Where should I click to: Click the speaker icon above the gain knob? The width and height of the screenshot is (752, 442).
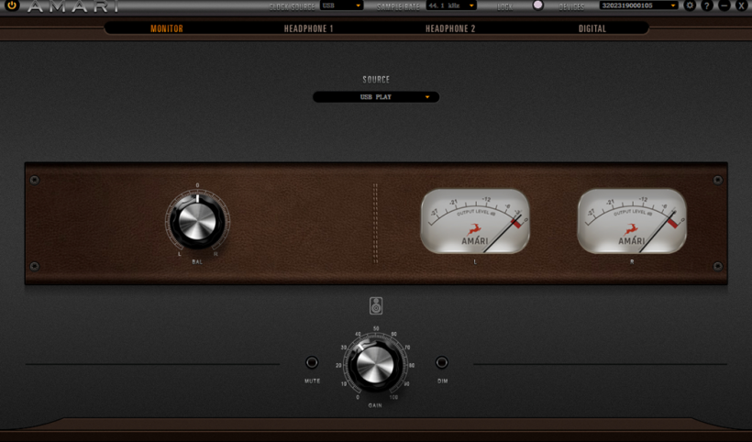point(376,306)
